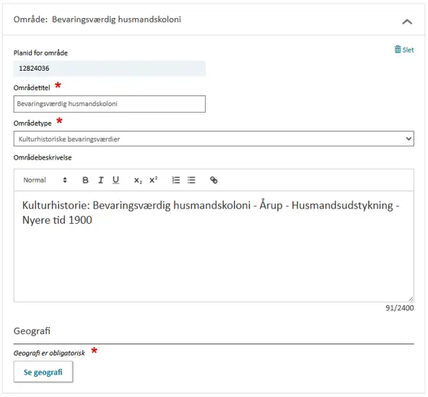Click the Geografi section heading
428x397 pixels.
click(x=32, y=331)
